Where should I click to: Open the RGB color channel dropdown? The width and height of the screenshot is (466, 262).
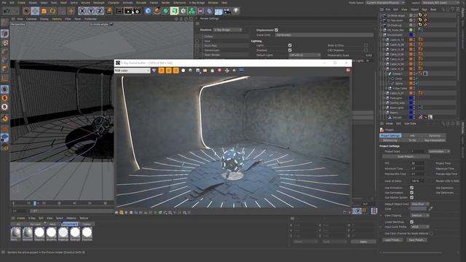133,71
